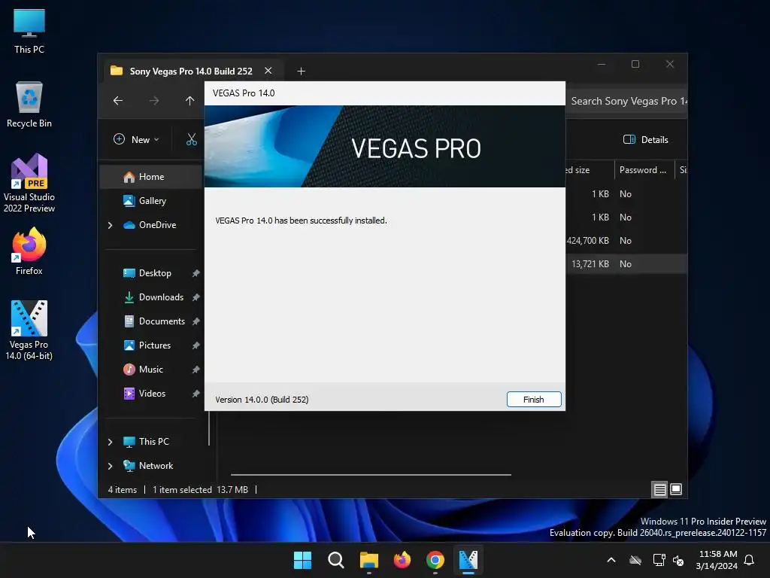Expand the OneDrive tree node
This screenshot has width=770, height=578.
click(110, 225)
